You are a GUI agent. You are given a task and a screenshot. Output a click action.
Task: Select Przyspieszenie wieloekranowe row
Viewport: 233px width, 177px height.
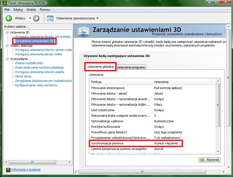coord(153,138)
